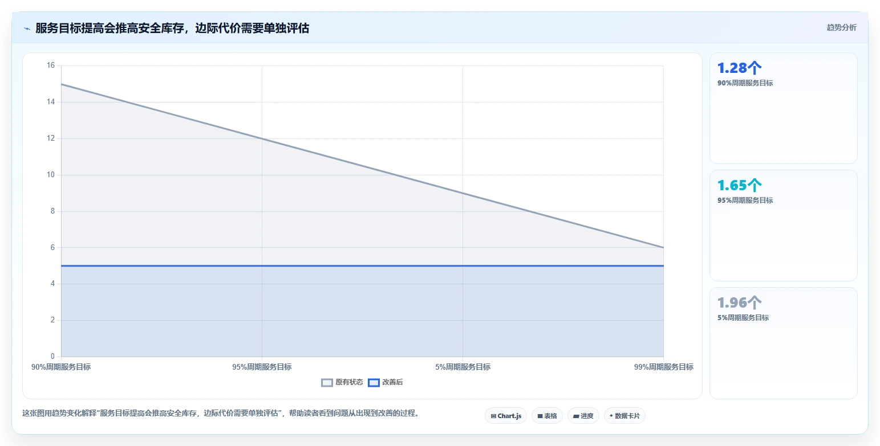Click the icon inside the Chart.js chip
Image resolution: width=880 pixels, height=446 pixels.
493,416
